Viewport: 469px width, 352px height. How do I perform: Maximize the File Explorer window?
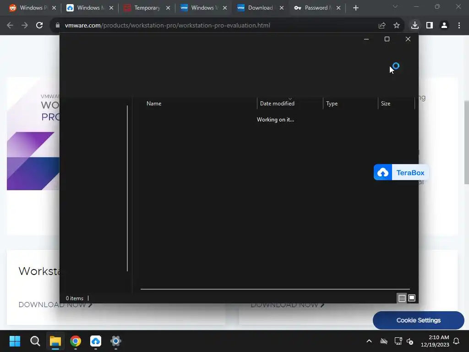coord(387,39)
